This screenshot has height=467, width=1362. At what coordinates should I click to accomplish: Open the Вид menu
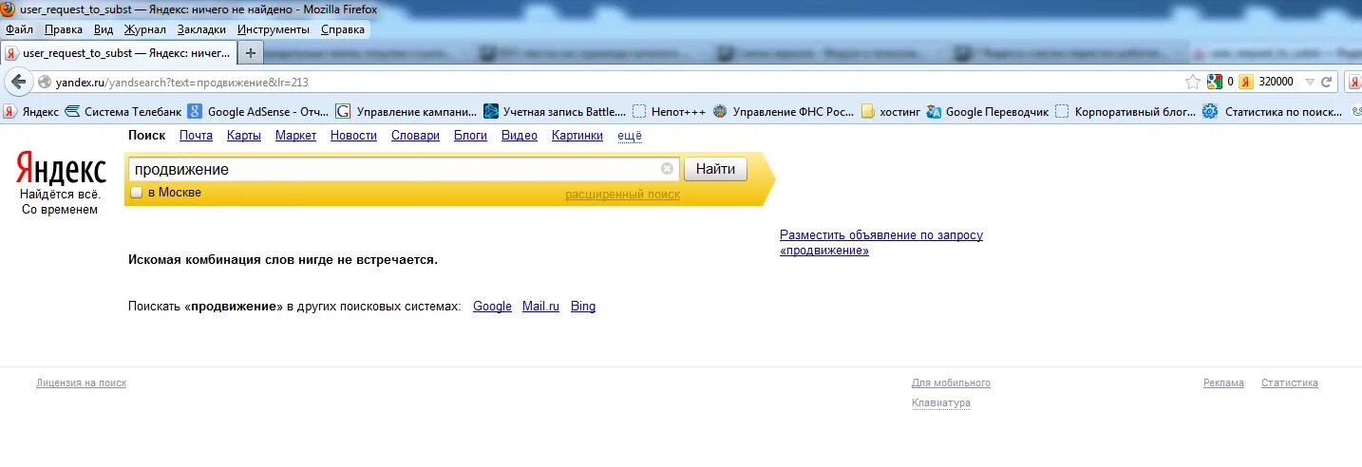pyautogui.click(x=104, y=29)
